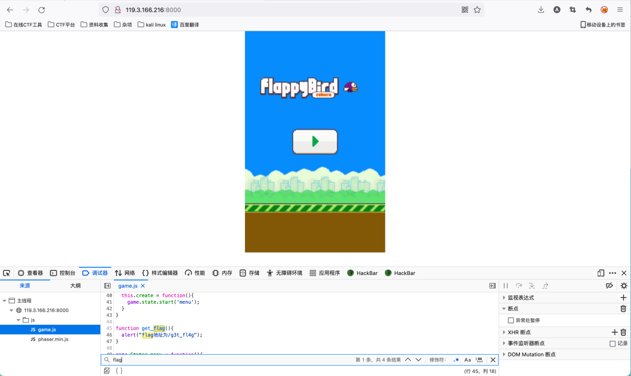The height and width of the screenshot is (376, 631).
Task: Open the 百度翻译 bookmark
Action: coord(185,24)
